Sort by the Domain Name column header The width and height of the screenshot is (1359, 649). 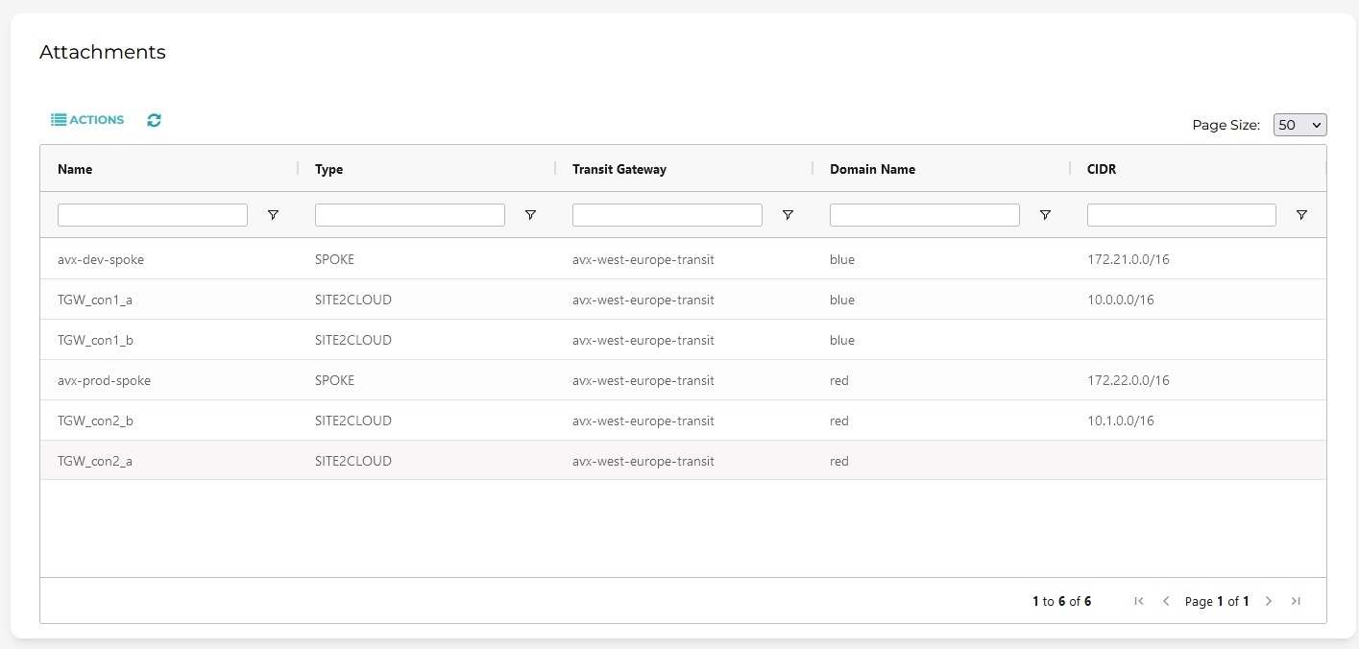[x=872, y=169]
